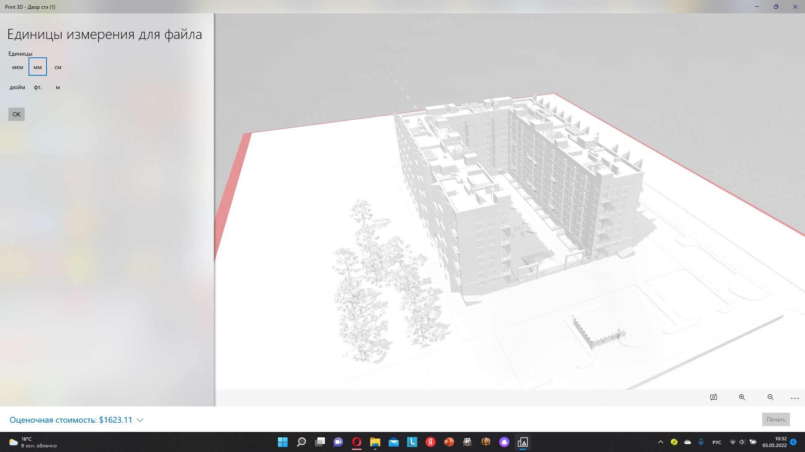The width and height of the screenshot is (805, 452).
Task: Click the center view camera icon
Action: (x=714, y=397)
